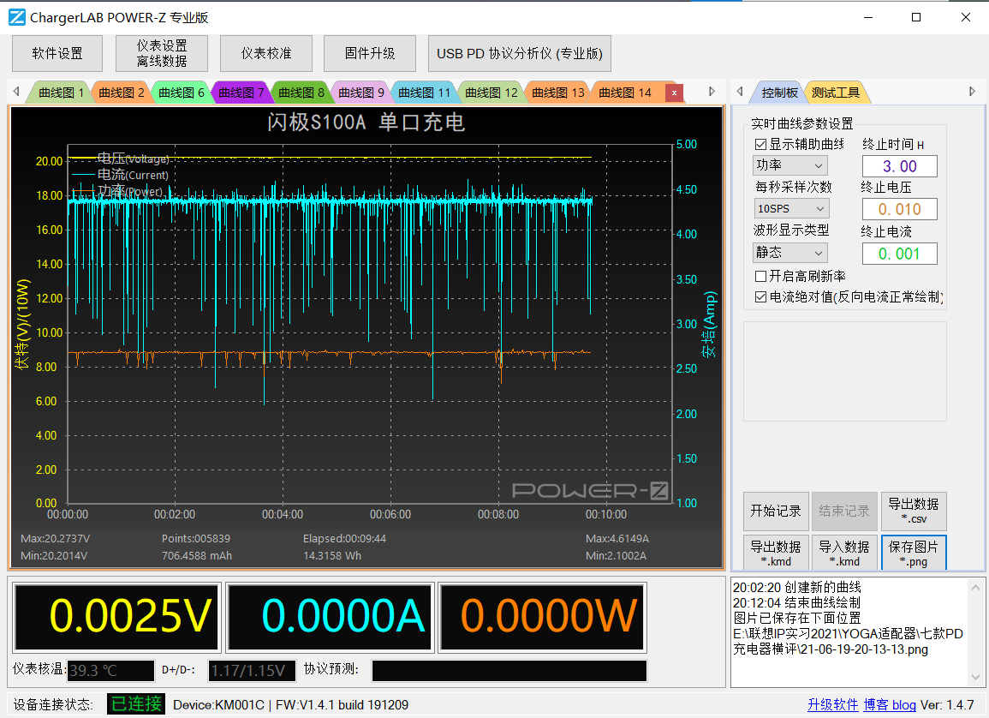Click the 0.0000A current readout
This screenshot has height=718, width=989.
[330, 616]
